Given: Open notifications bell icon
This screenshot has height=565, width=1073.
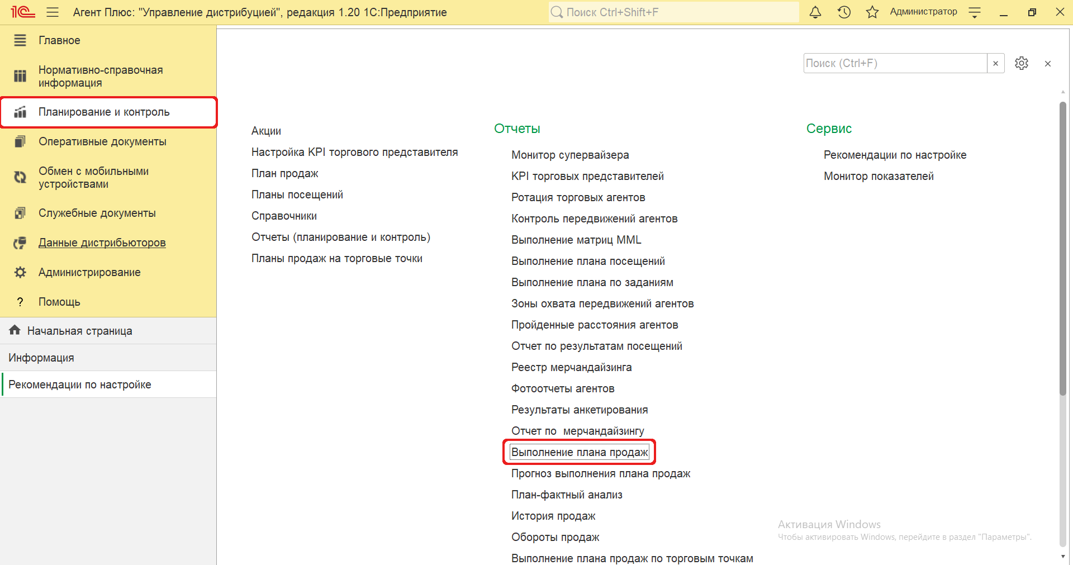Looking at the screenshot, I should pos(815,12).
